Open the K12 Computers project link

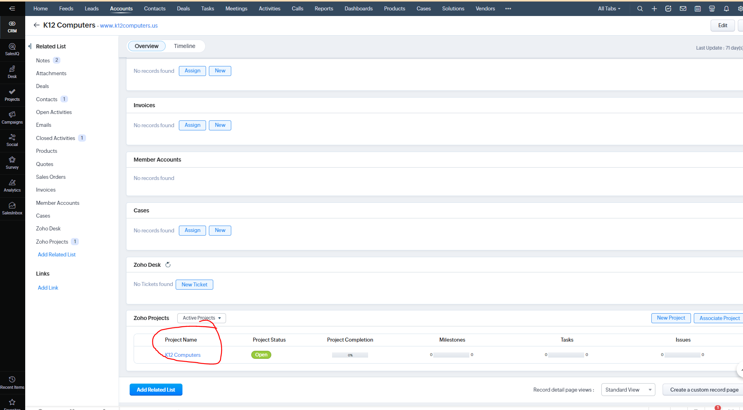pyautogui.click(x=183, y=355)
